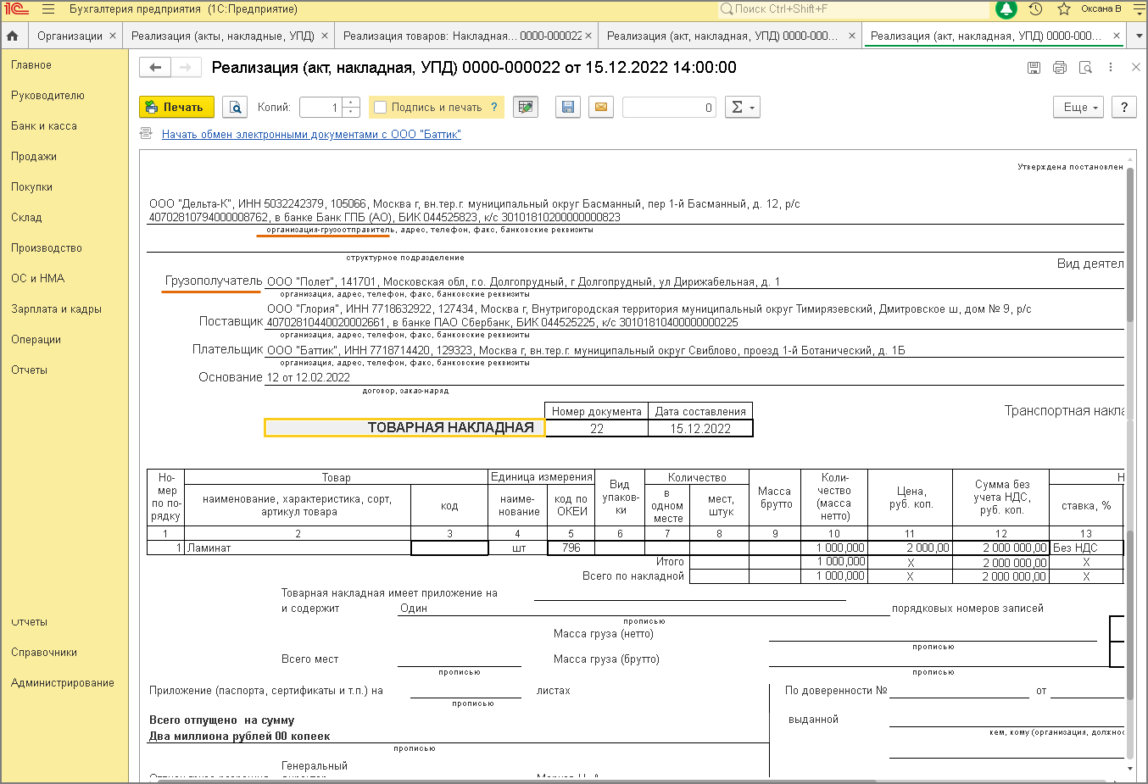Click the user name Оксана В
Image resolution: width=1148 pixels, height=784 pixels.
[1101, 9]
